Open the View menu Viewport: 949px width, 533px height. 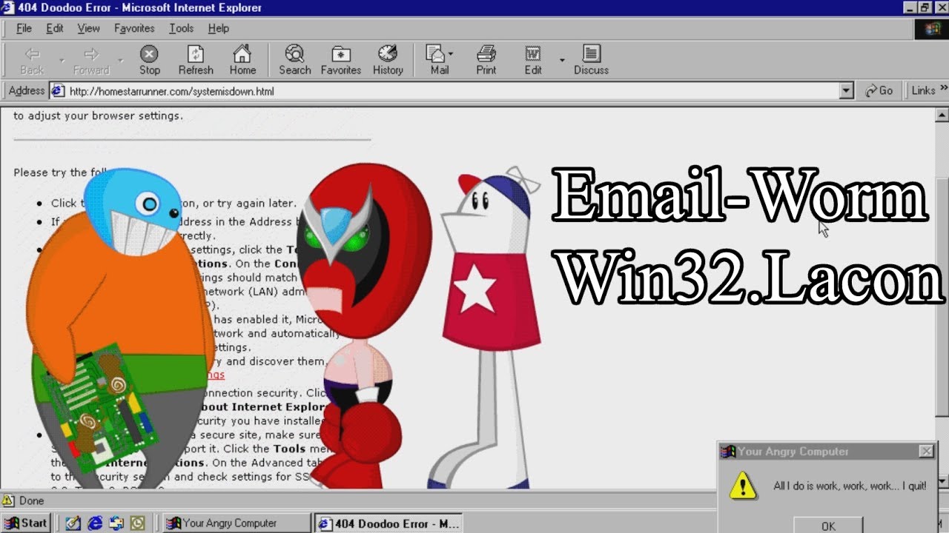[88, 28]
